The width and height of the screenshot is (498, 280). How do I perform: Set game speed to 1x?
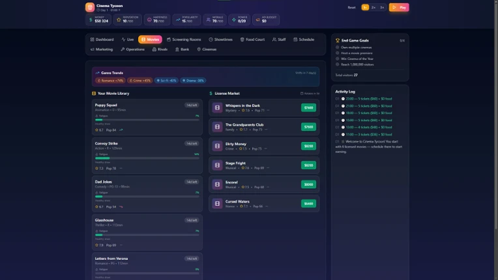[x=365, y=7]
